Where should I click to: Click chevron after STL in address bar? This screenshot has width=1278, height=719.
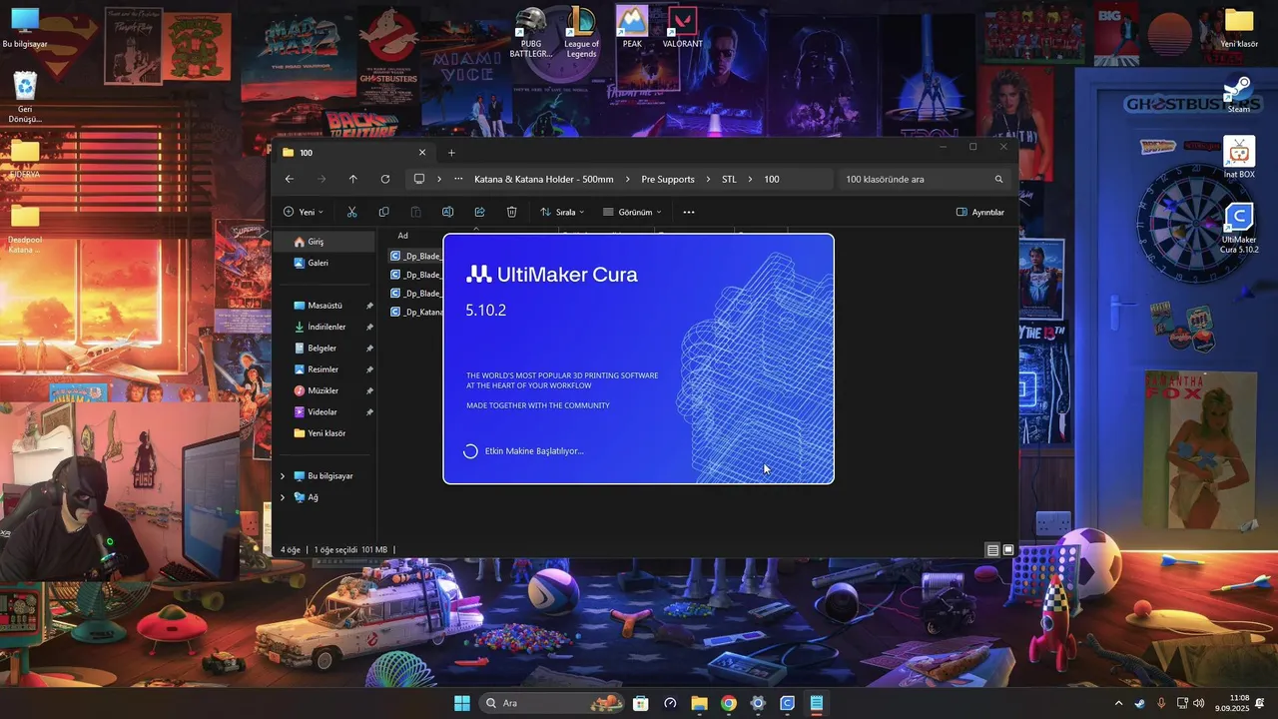tap(750, 180)
